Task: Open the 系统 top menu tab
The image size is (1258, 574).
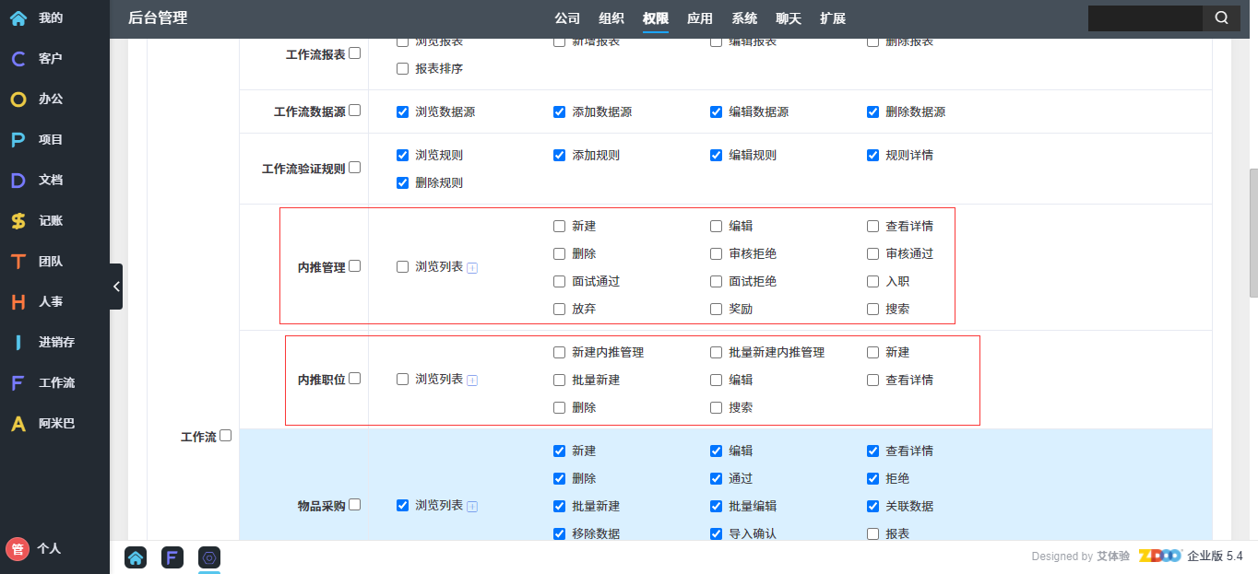Action: coord(744,18)
